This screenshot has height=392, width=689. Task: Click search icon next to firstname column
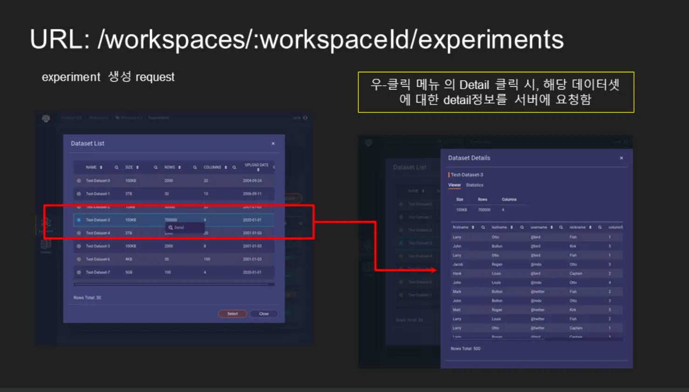(x=483, y=227)
